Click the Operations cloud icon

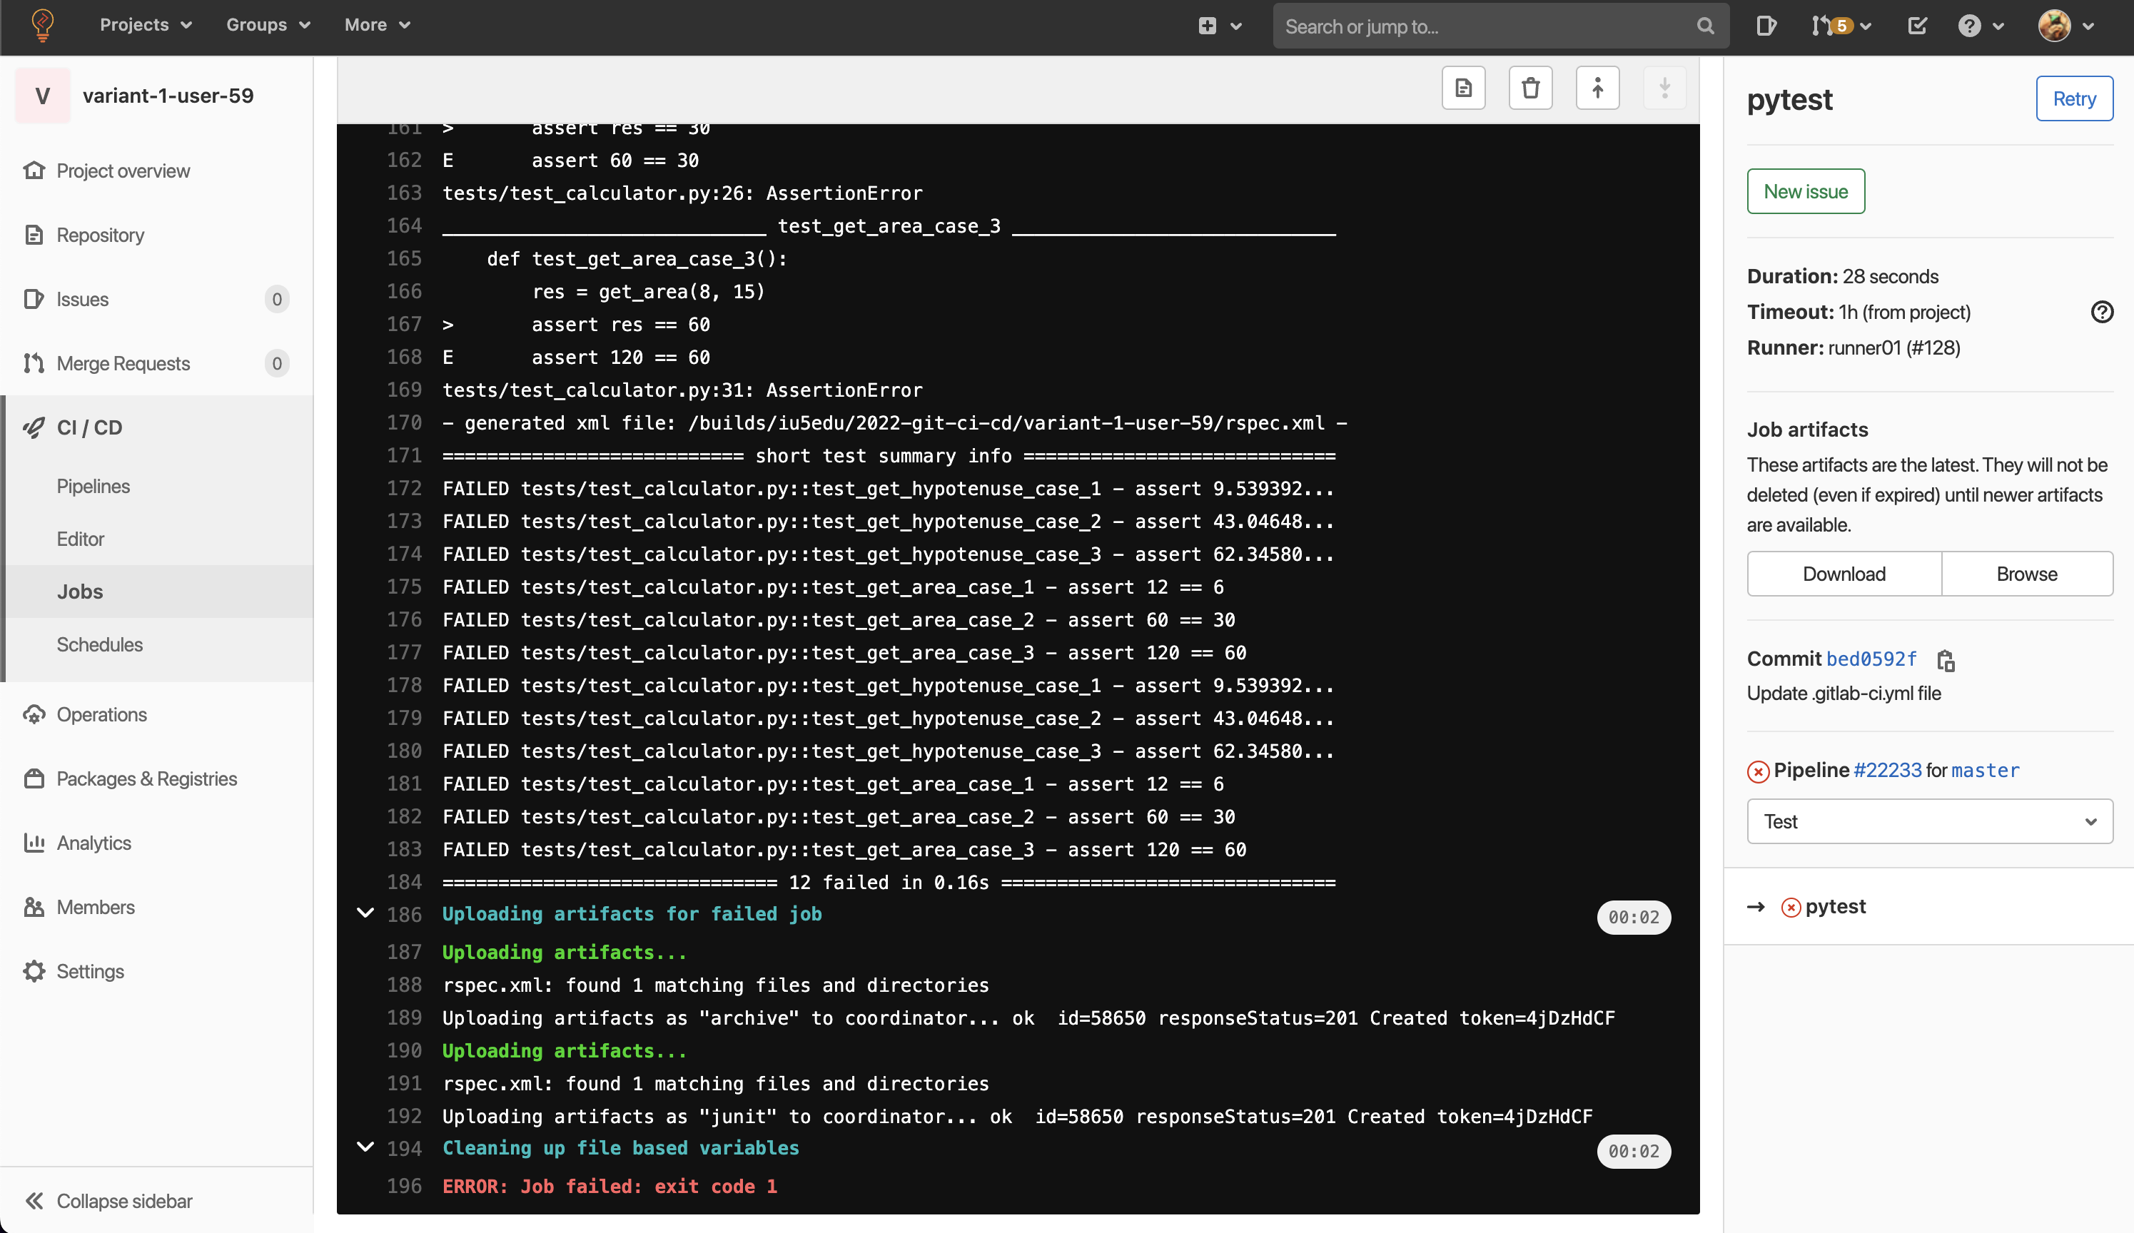point(34,715)
